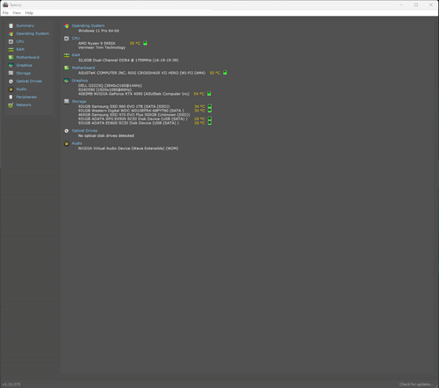439x388 pixels.
Task: Click the Samsung SSD 970 EVO Plus entry
Action: 134,115
